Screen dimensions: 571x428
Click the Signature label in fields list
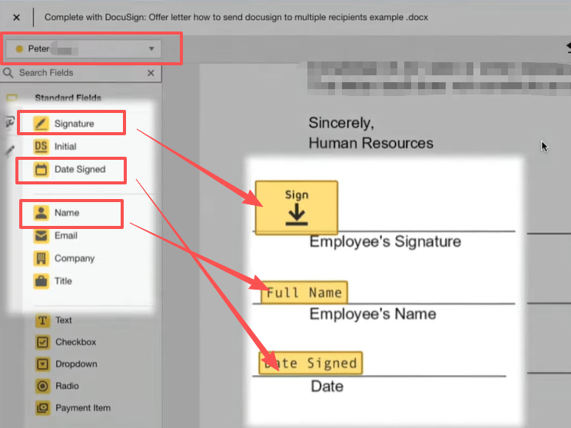75,124
